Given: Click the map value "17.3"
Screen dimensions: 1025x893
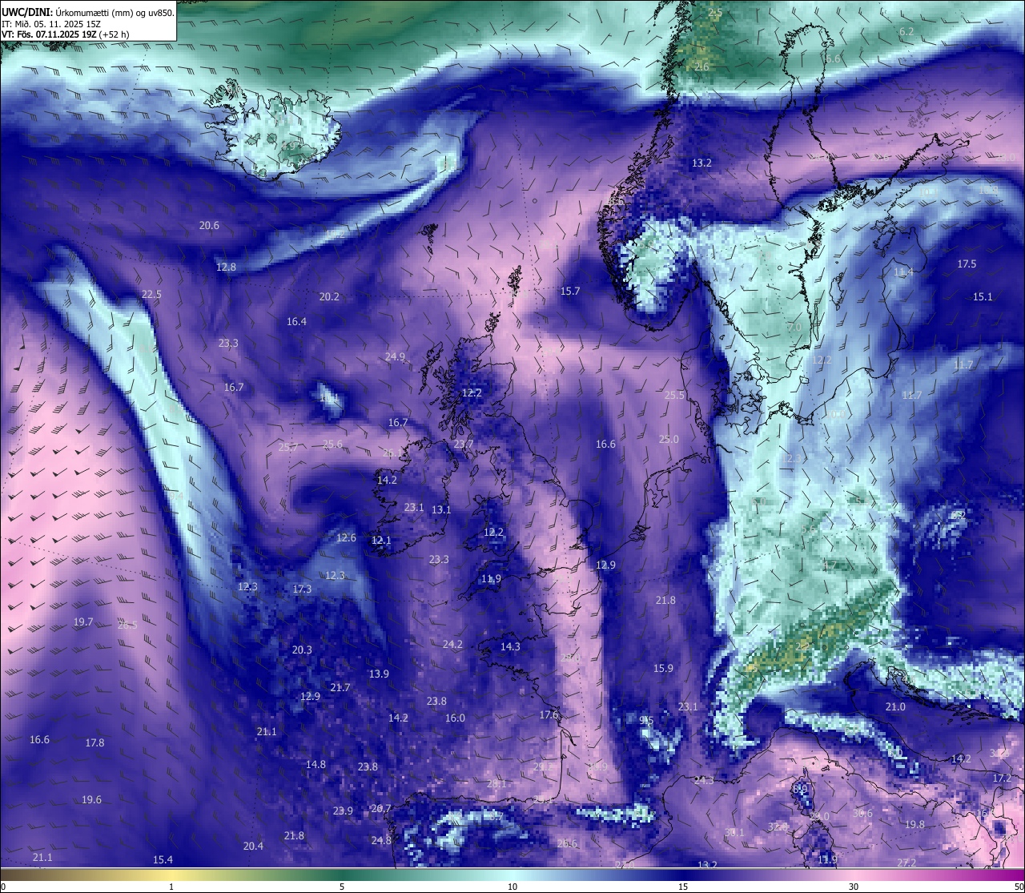Looking at the screenshot, I should (302, 589).
